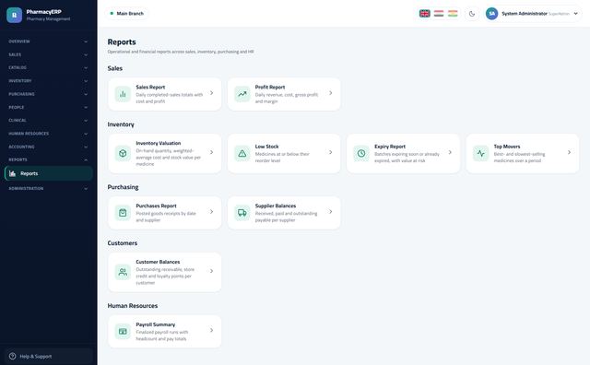Click the Supplier Balances truck icon
590x365 pixels.
pyautogui.click(x=242, y=213)
